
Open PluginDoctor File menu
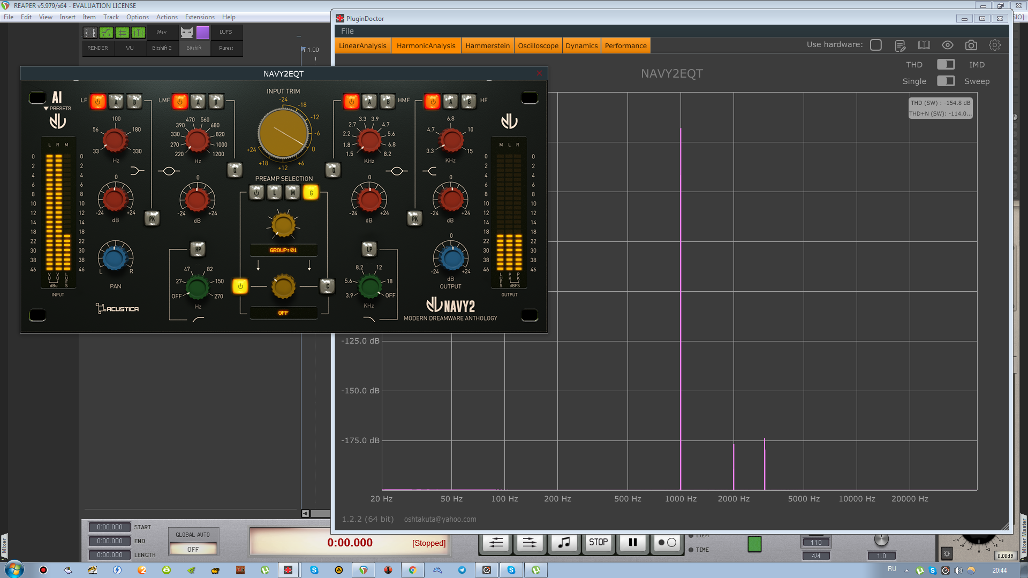click(x=347, y=31)
